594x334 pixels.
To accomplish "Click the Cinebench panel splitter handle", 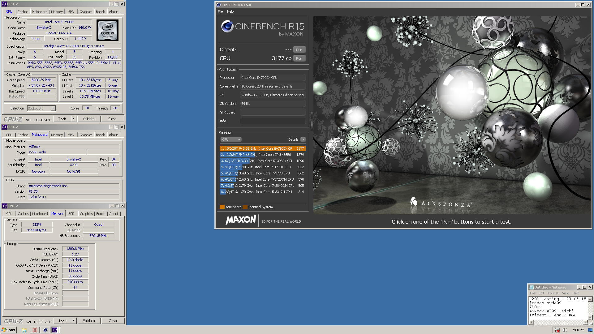I will click(x=312, y=121).
